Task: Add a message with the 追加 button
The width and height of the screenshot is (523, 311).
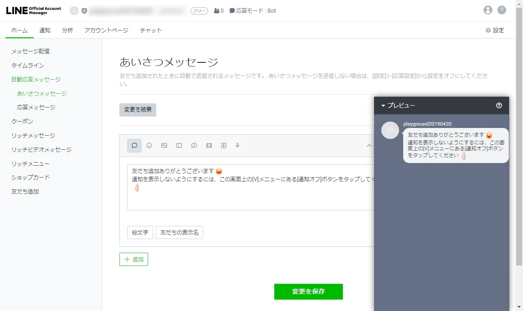Action: pyautogui.click(x=134, y=260)
